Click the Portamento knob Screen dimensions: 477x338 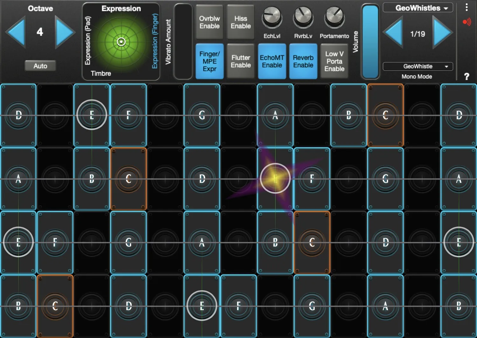pyautogui.click(x=334, y=17)
